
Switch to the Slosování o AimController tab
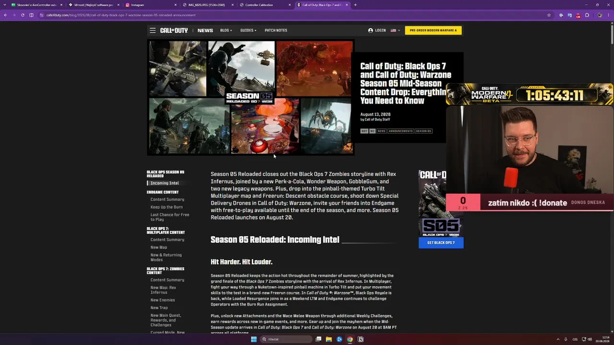[37, 5]
